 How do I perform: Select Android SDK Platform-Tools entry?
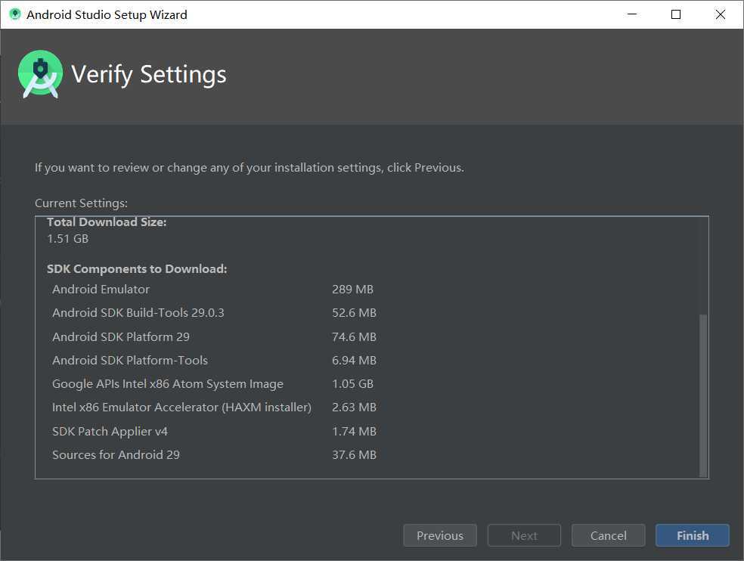(130, 360)
